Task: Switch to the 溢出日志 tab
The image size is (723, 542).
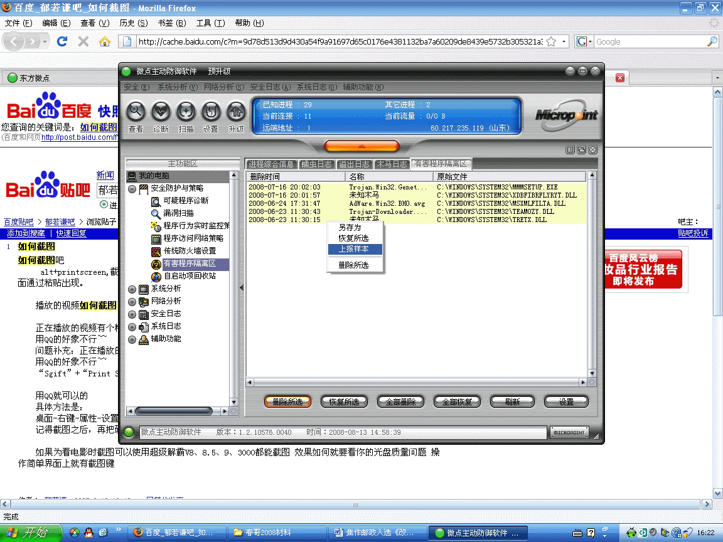Action: coord(354,164)
